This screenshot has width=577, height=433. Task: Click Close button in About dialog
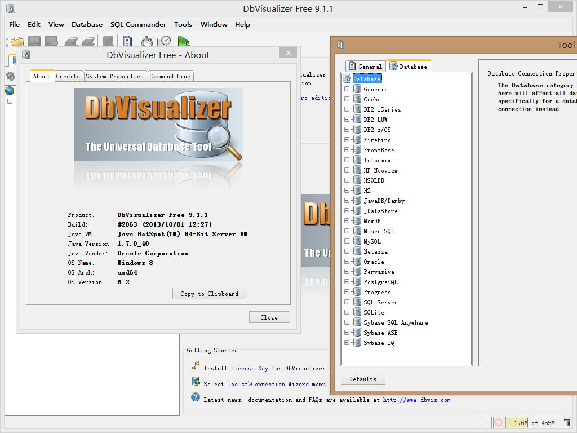point(269,317)
